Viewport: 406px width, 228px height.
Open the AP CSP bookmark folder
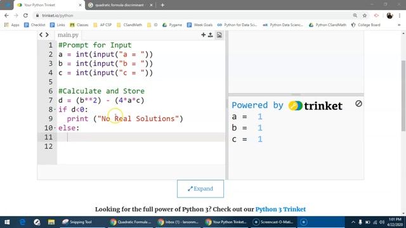click(102, 25)
